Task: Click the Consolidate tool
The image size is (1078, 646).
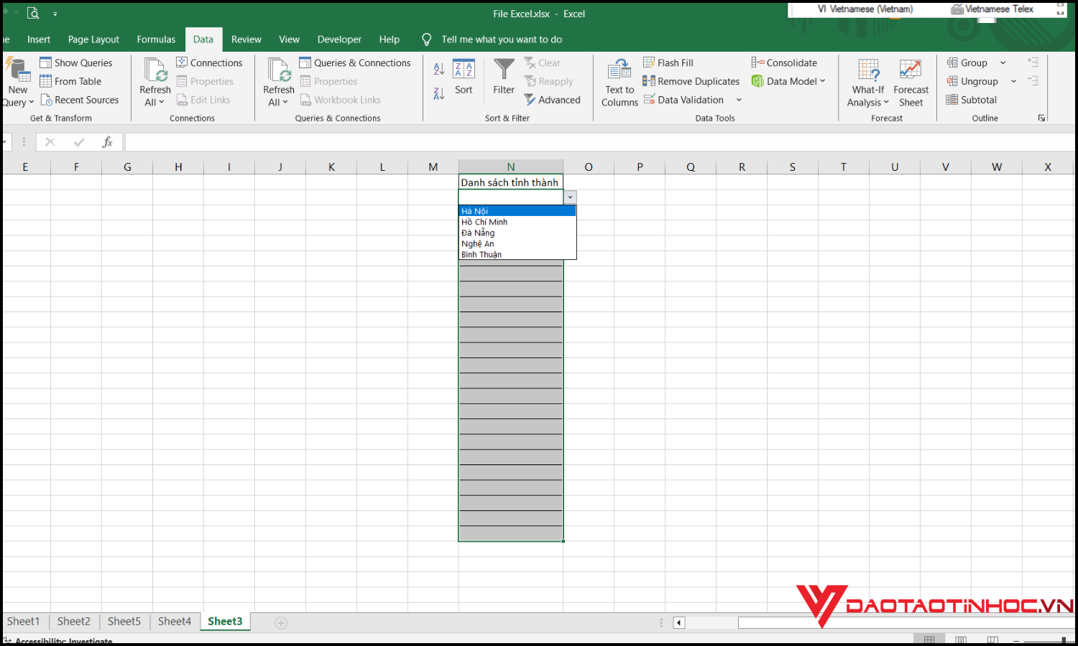Action: (784, 62)
